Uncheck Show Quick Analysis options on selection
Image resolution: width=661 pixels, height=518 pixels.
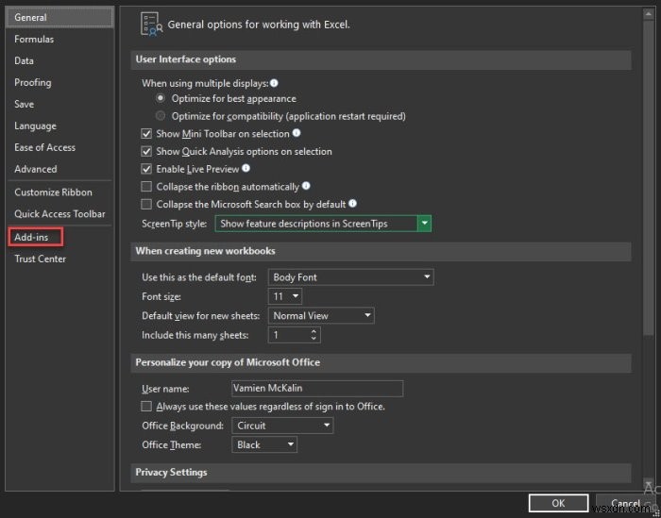pos(146,151)
